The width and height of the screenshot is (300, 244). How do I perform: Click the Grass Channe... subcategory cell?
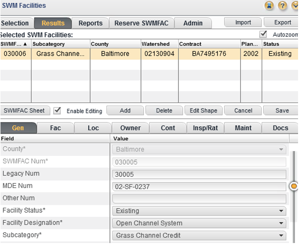click(61, 54)
